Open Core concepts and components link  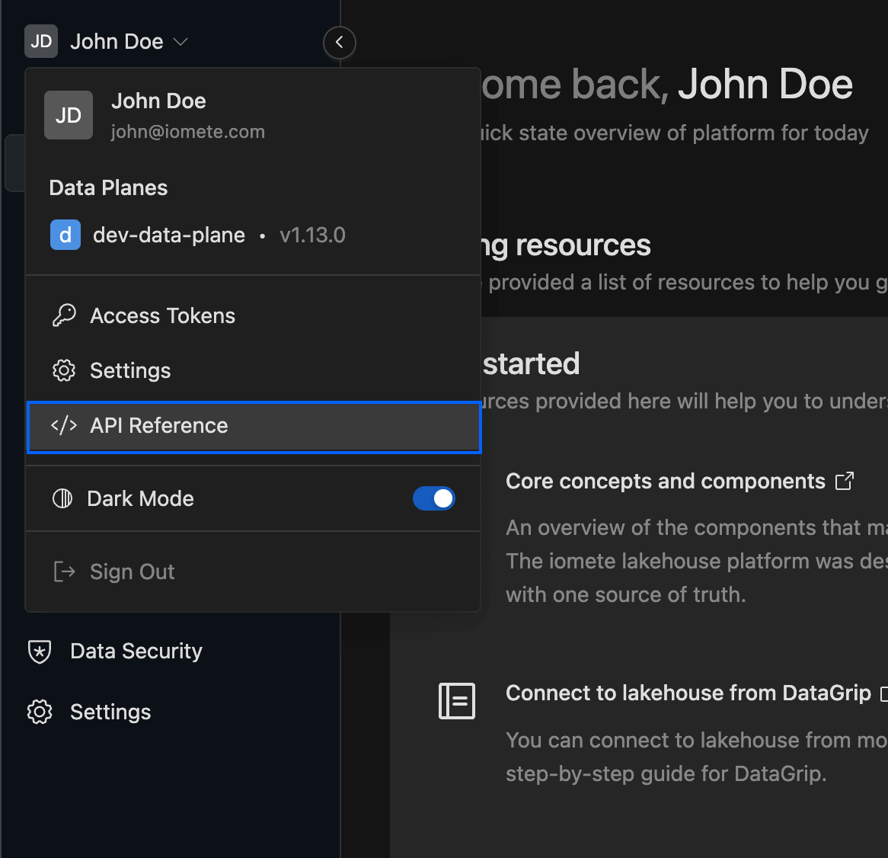[665, 481]
